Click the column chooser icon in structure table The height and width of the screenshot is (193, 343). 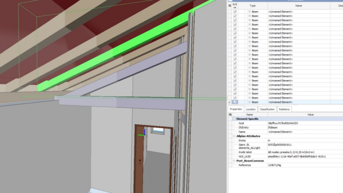[230, 6]
